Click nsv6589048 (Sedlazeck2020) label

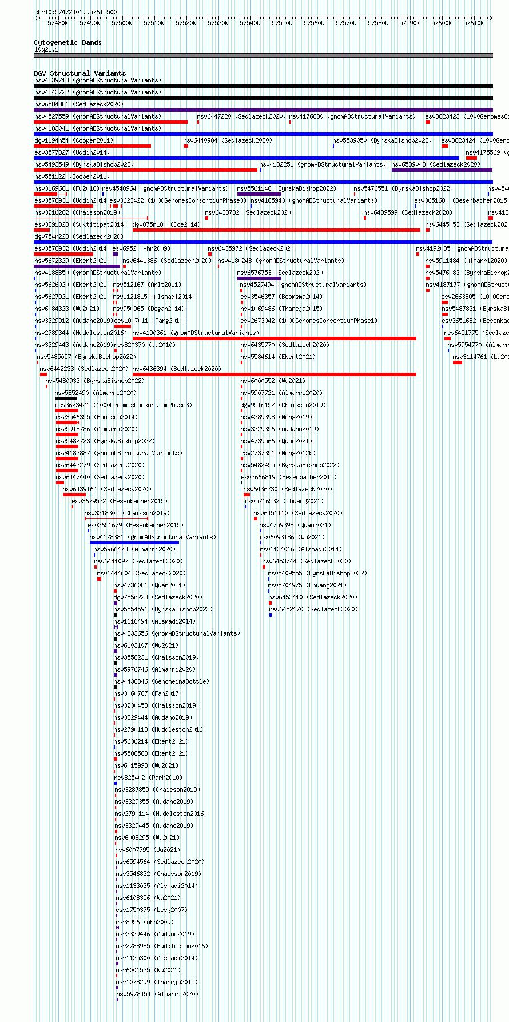pyautogui.click(x=436, y=164)
